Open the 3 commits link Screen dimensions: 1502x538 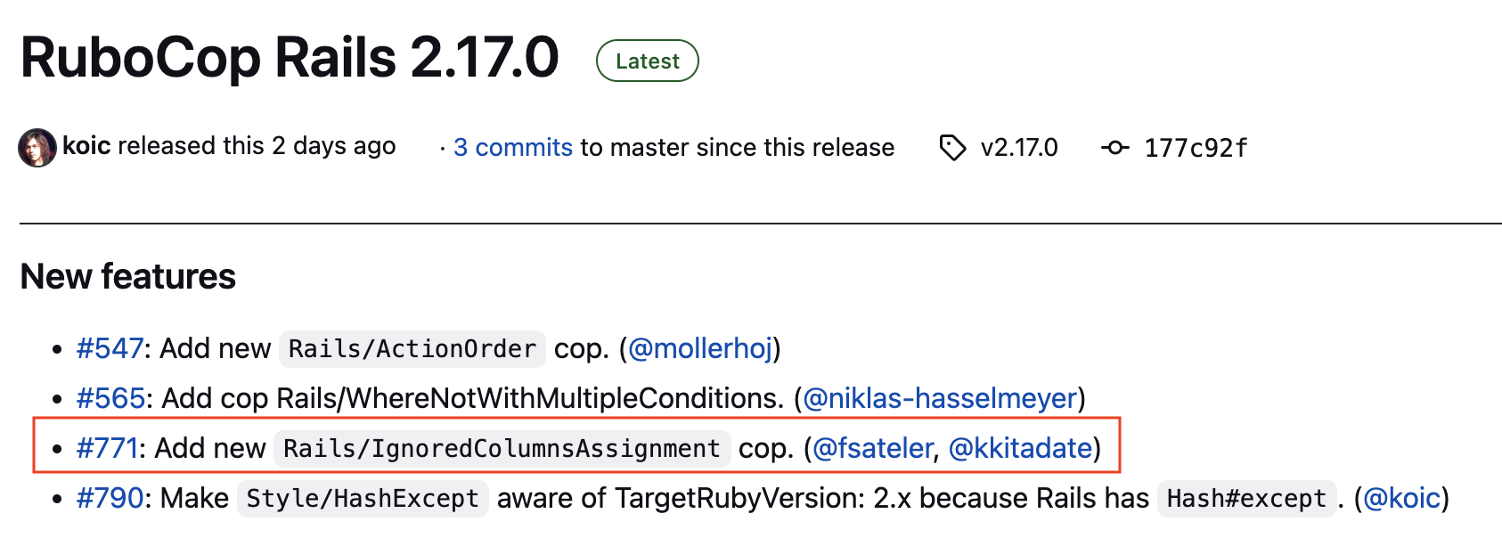[x=513, y=148]
